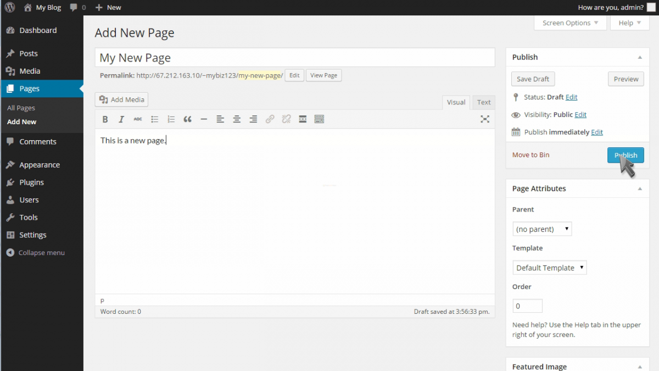Click Move to Bin
This screenshot has height=371, width=659.
(x=530, y=155)
